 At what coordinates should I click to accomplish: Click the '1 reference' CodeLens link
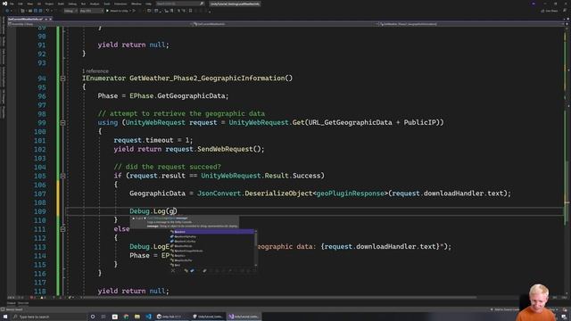[95, 71]
